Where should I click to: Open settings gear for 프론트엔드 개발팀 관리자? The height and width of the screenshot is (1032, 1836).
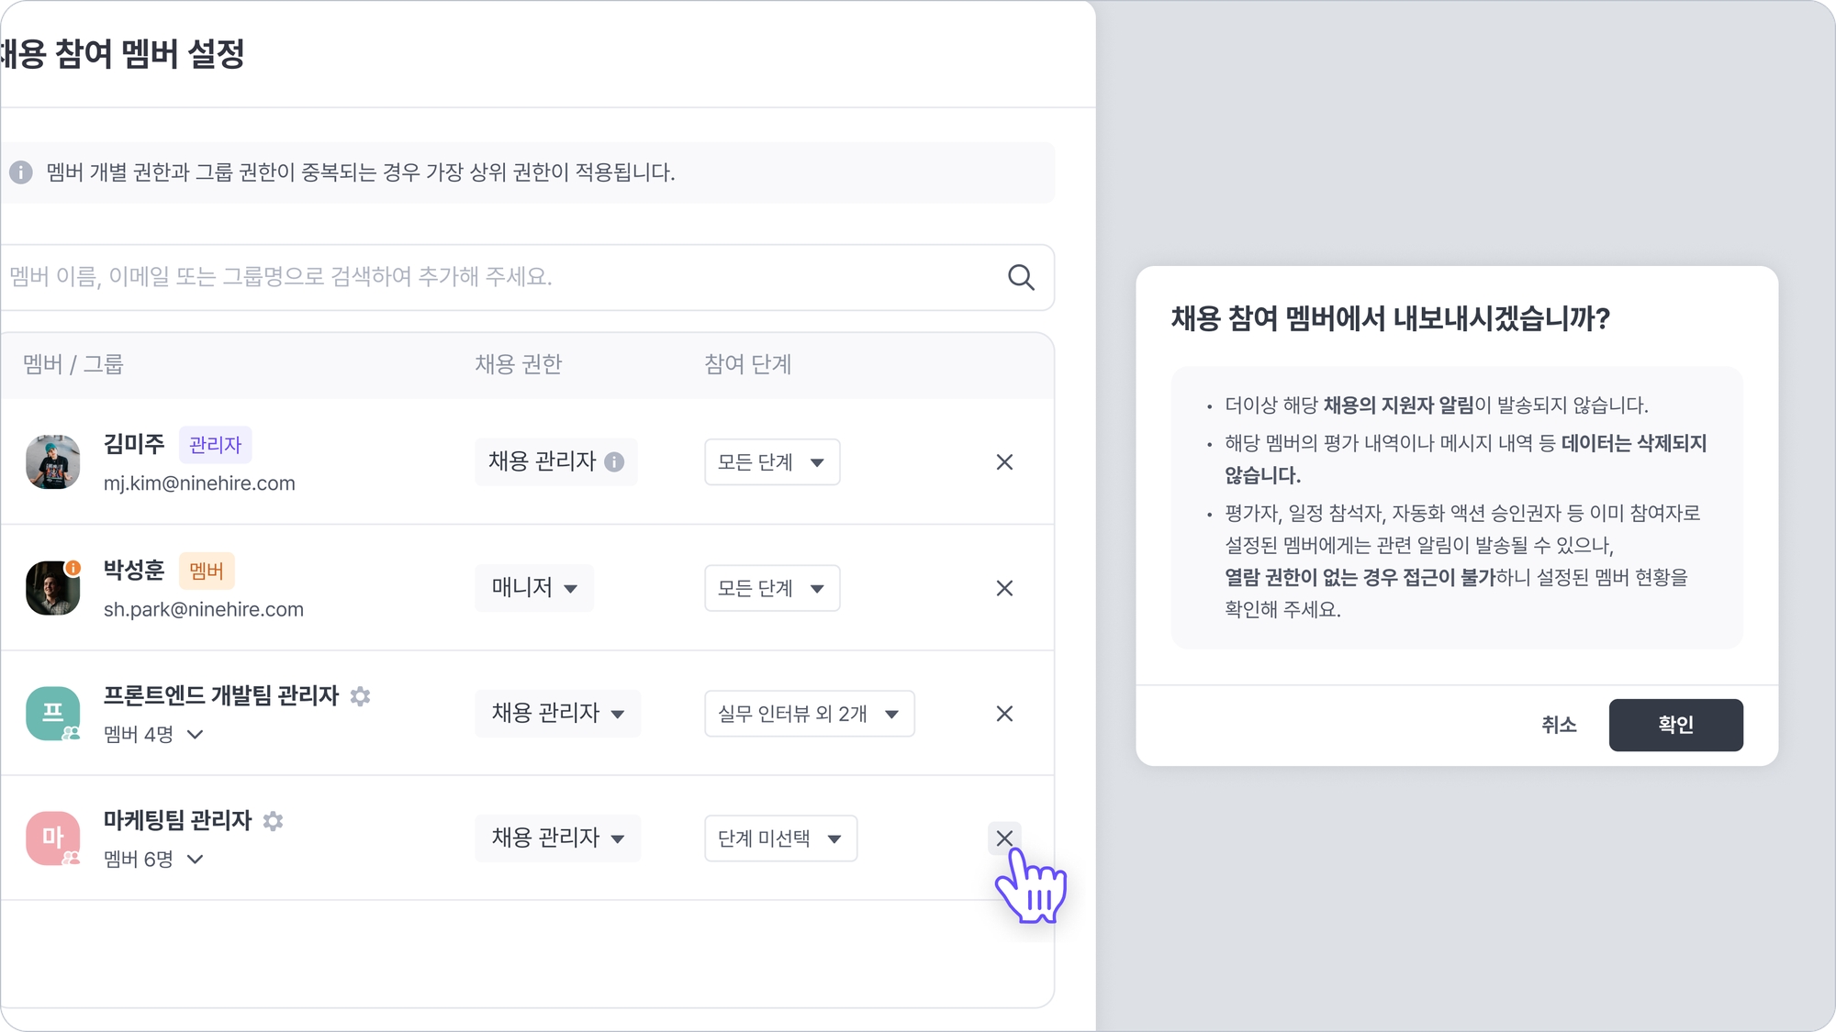point(361,696)
